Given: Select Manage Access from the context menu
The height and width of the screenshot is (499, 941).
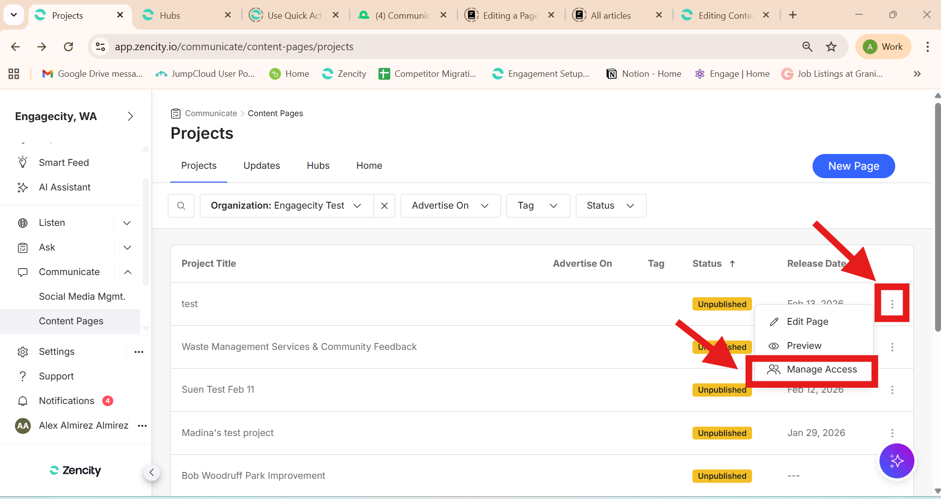Looking at the screenshot, I should [x=821, y=370].
